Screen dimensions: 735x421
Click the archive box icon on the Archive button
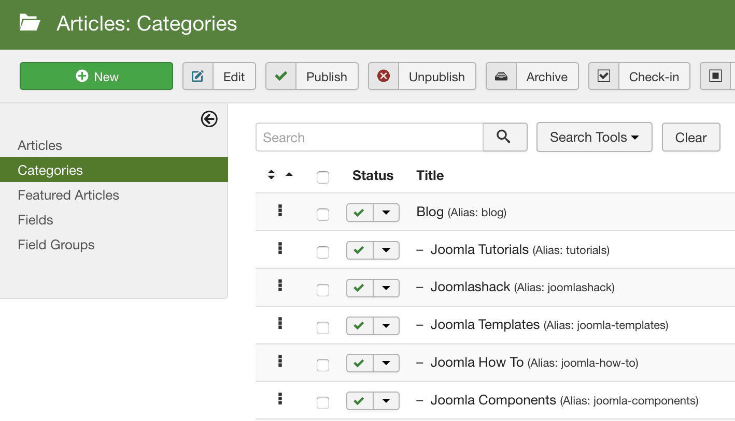(501, 77)
